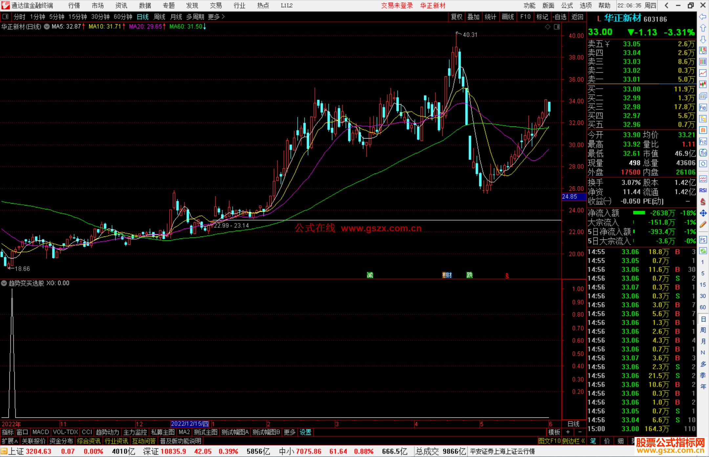The image size is (709, 457).
Task: Select the pencil drawing tool icon
Action: (x=703, y=224)
